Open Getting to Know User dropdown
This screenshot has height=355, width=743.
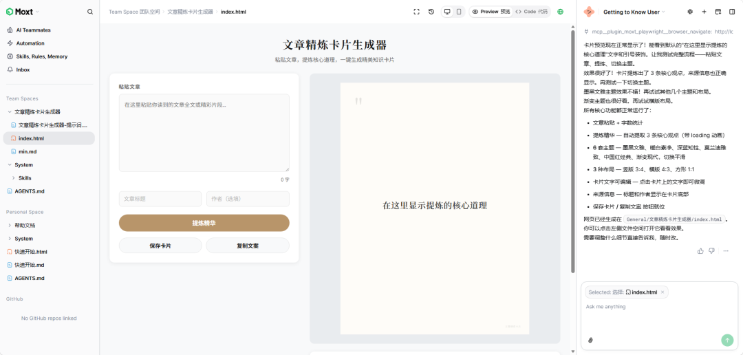coord(634,12)
